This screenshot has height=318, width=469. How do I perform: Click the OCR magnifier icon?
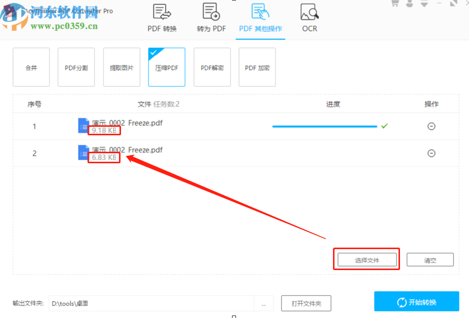309,11
